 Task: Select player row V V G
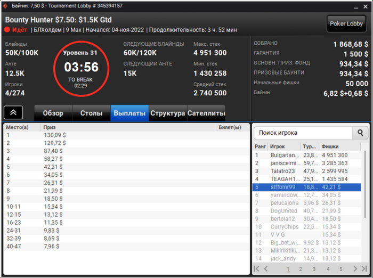306,235
